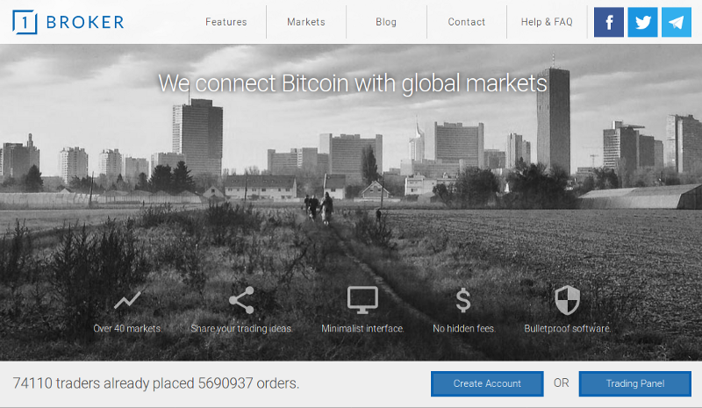Open the Blog menu item
Image resolution: width=702 pixels, height=408 pixels.
point(386,22)
